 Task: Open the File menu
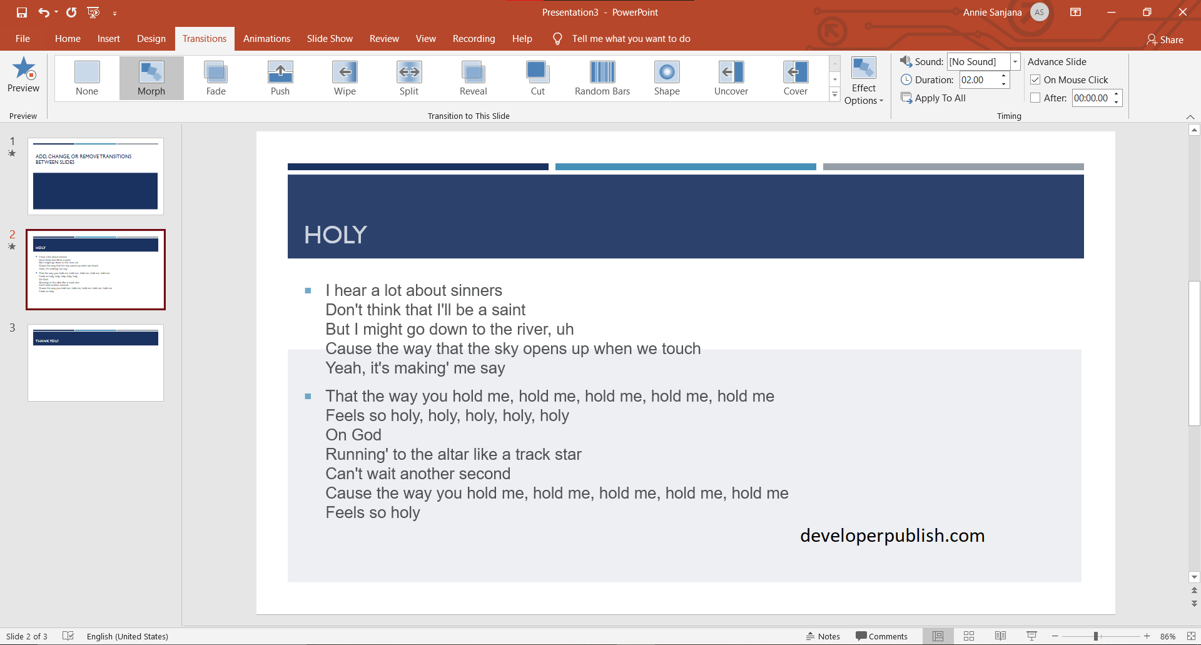pos(23,39)
